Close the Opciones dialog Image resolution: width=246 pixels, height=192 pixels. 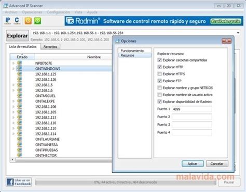coord(226,41)
